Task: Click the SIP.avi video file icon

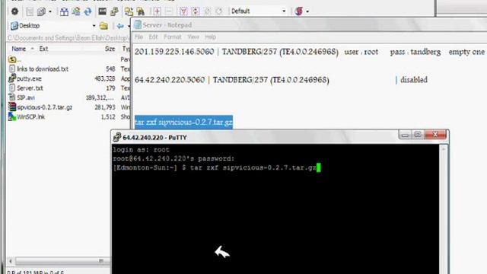Action: coord(12,97)
